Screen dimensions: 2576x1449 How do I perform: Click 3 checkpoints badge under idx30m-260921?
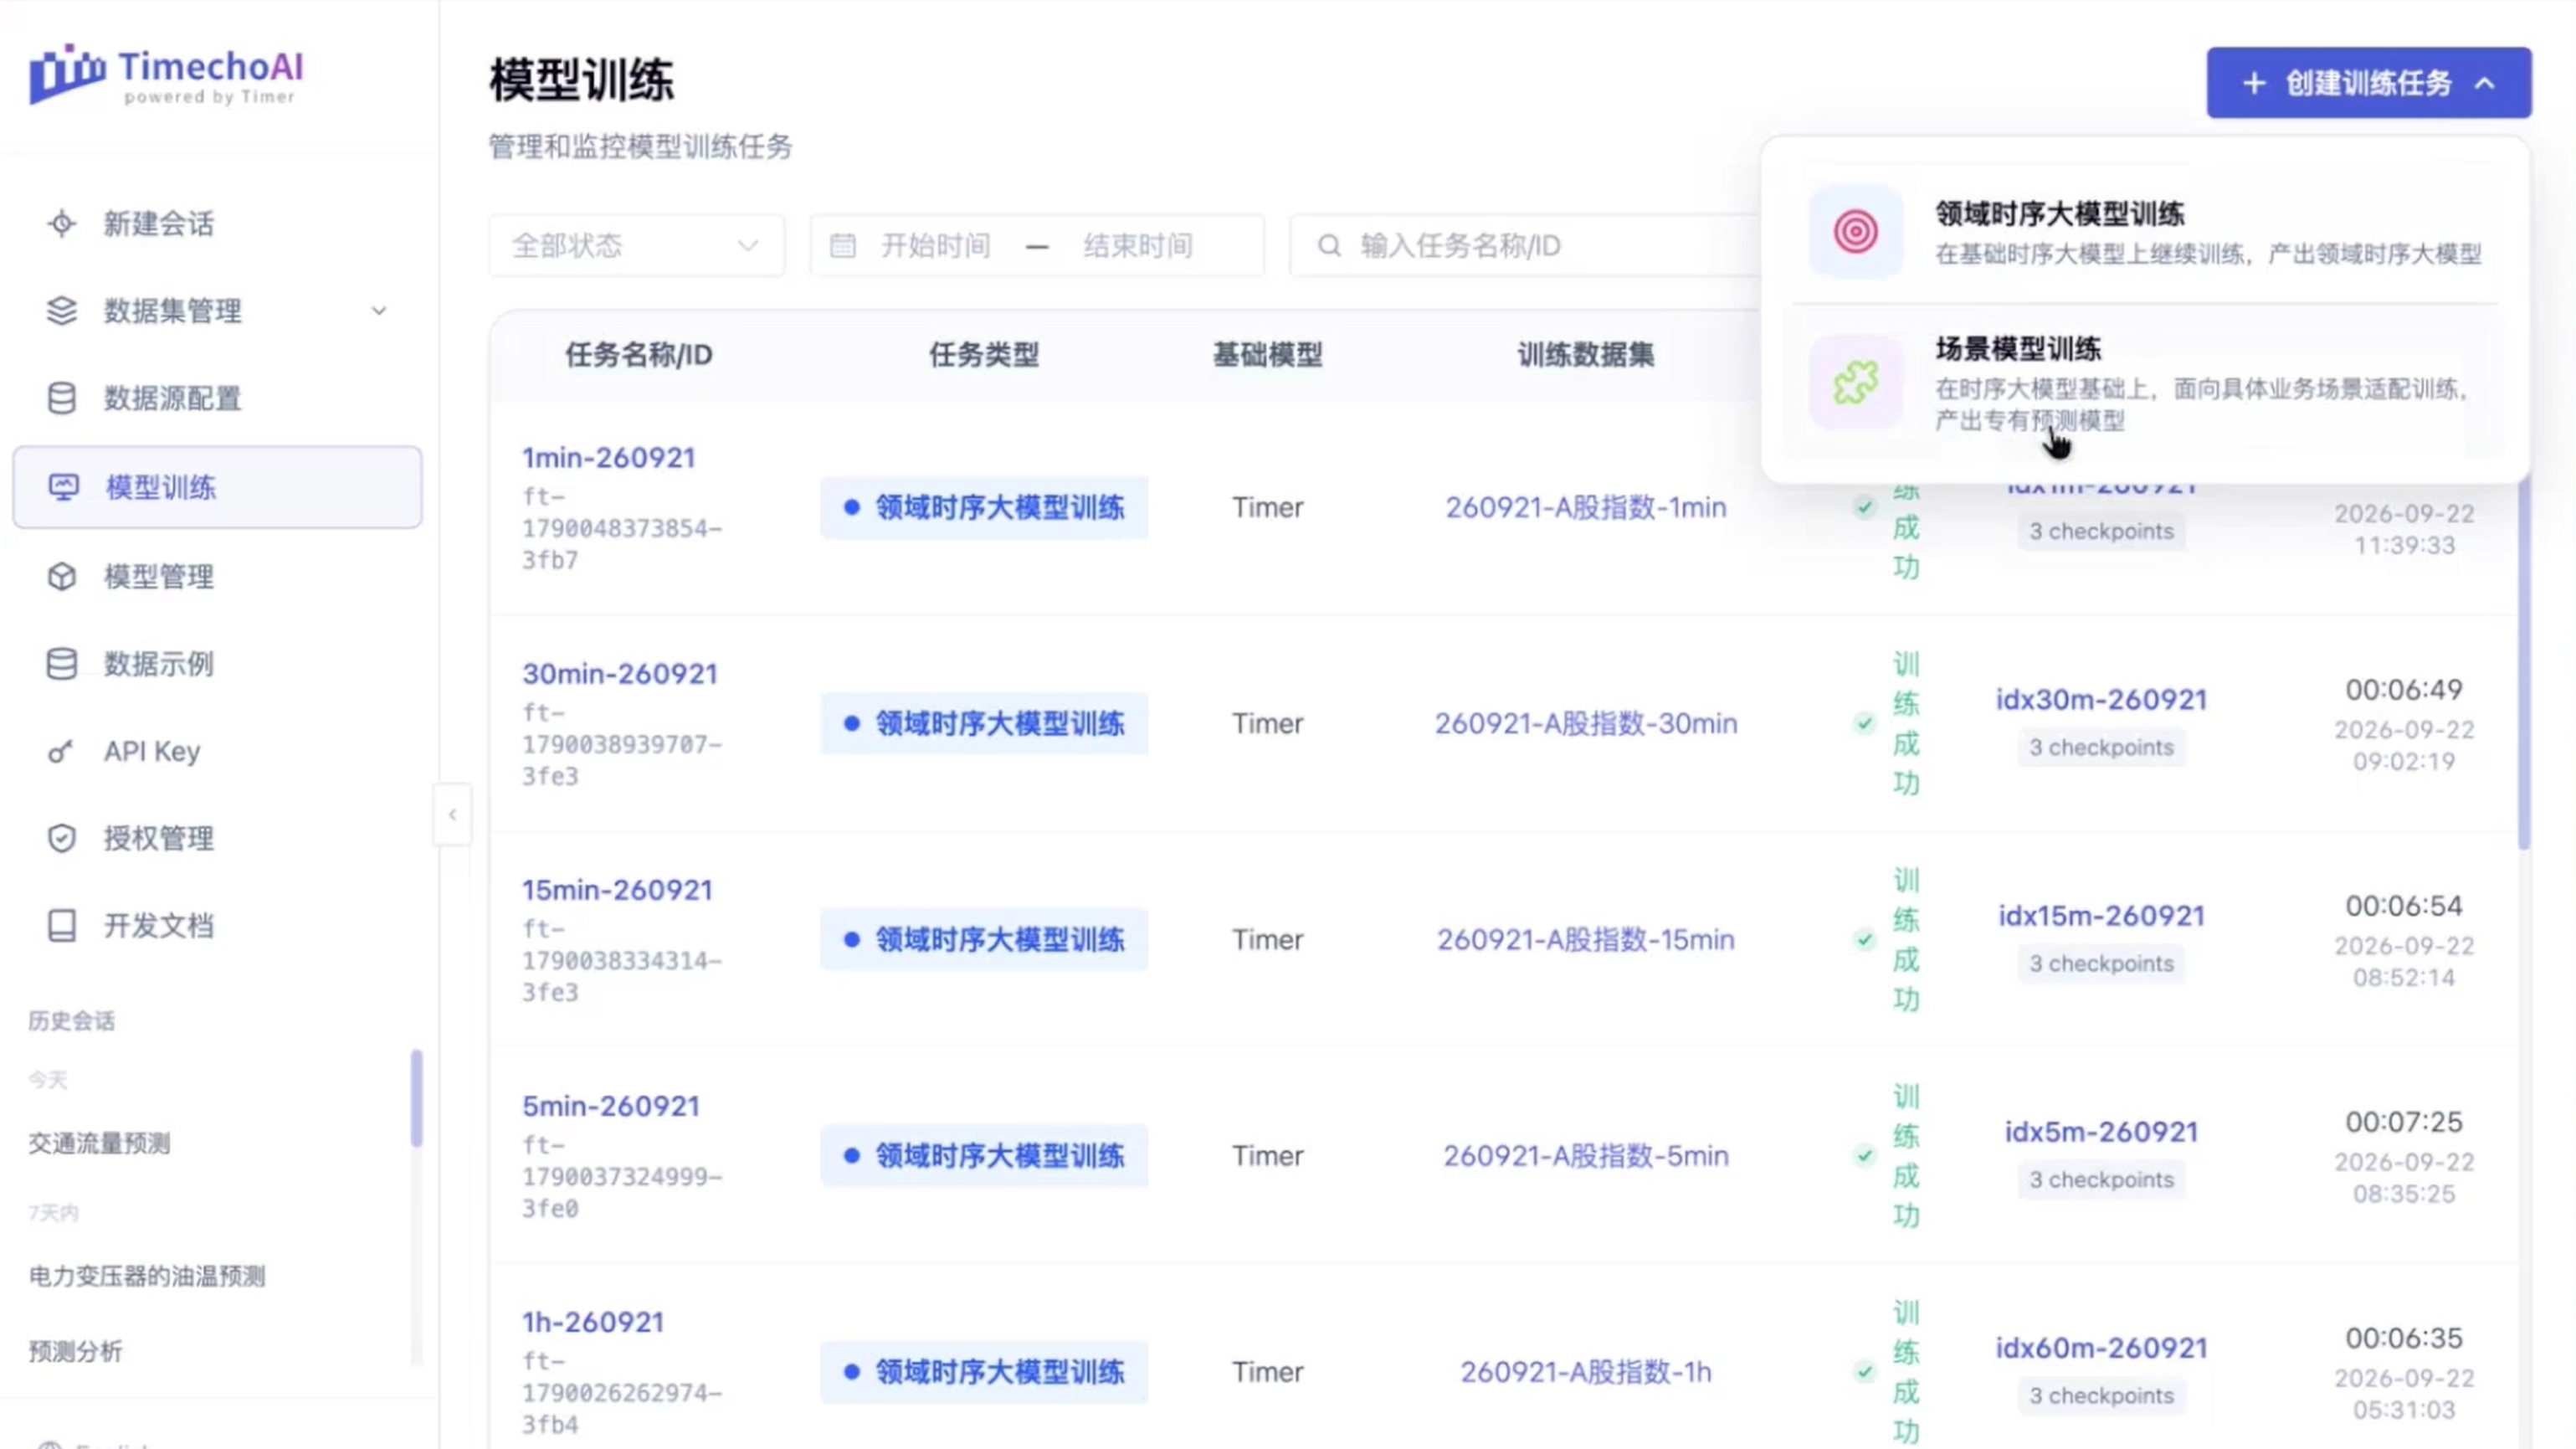tap(2101, 747)
